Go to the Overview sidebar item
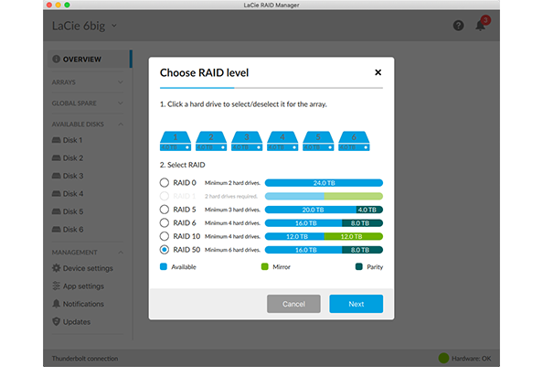The width and height of the screenshot is (543, 367). (x=89, y=59)
